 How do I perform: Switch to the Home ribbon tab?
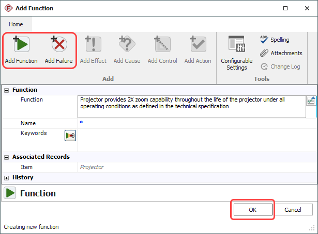(16, 24)
